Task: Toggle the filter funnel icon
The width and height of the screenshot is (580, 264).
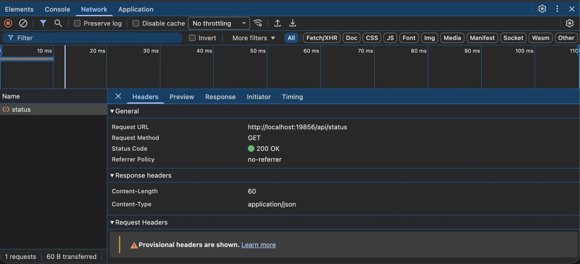Action: coord(43,23)
